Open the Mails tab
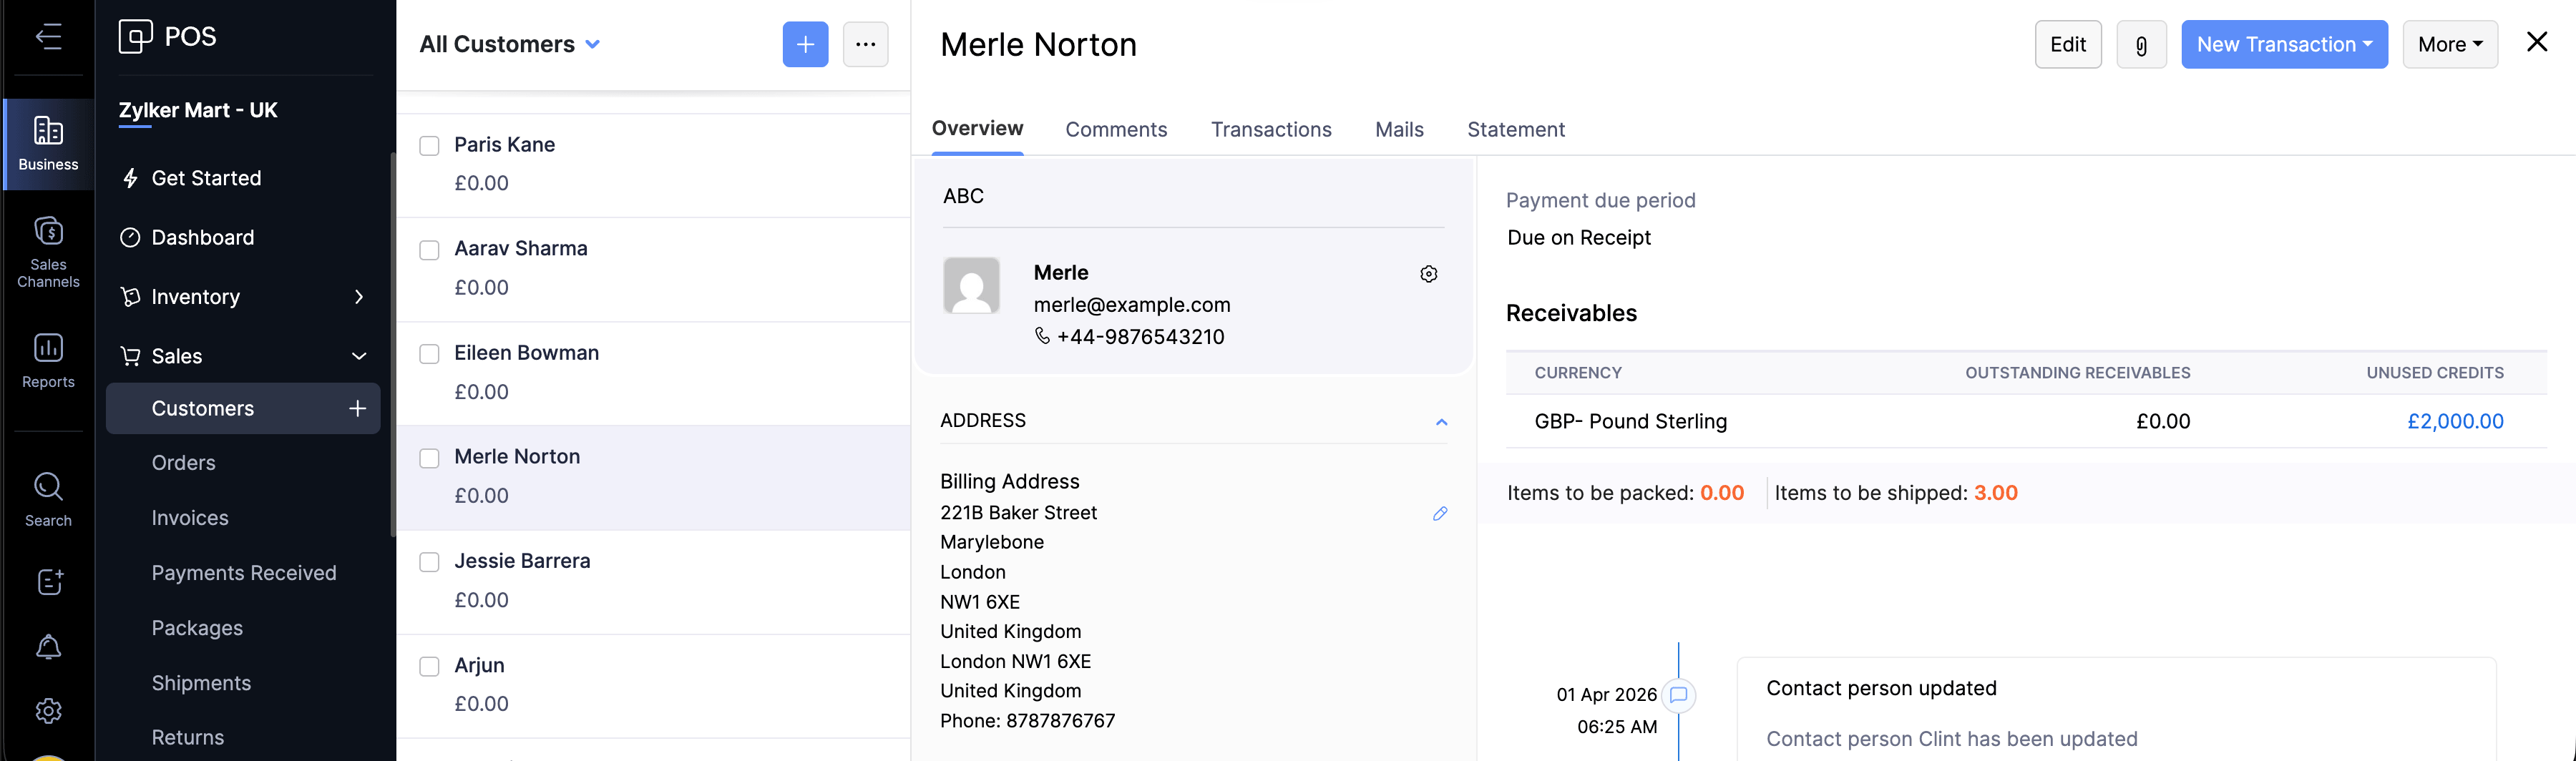2576x761 pixels. [x=1399, y=129]
